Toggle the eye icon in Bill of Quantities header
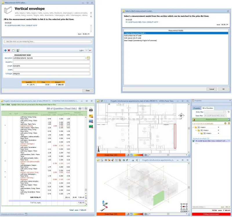Viewport: 232px width, 217px height. point(80,109)
